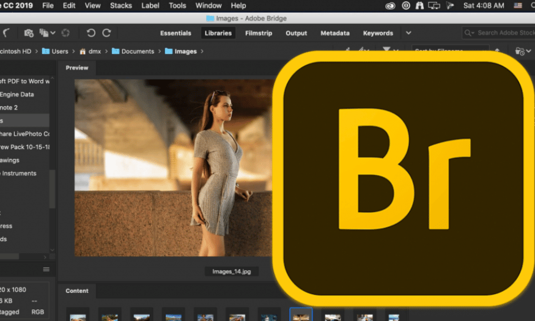Click the boomerang reveal recent icon

tap(7, 33)
